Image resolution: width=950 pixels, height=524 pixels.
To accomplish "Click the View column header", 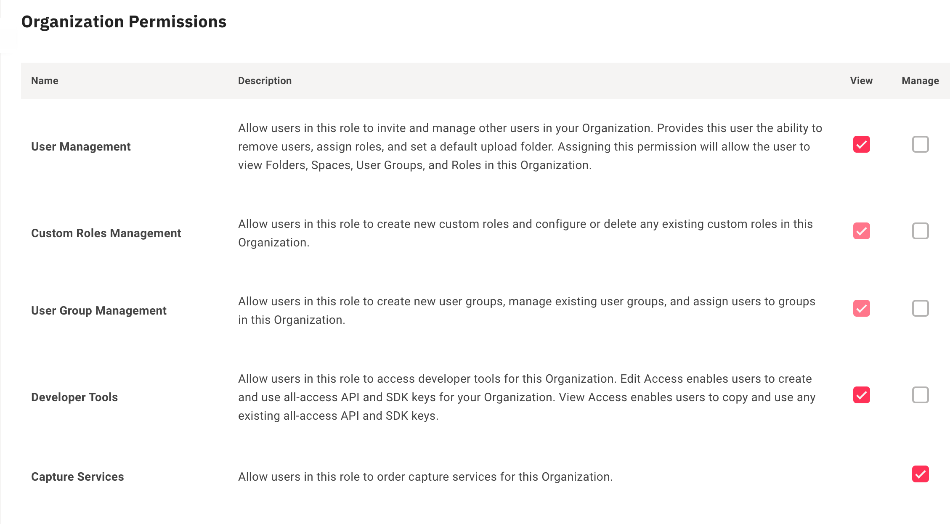I will coord(861,80).
